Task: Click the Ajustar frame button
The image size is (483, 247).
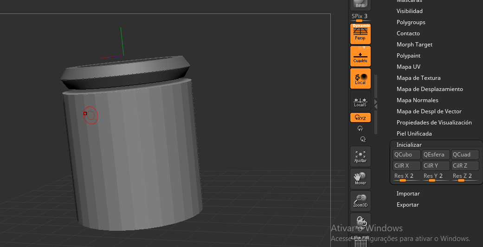Action: pos(361,156)
